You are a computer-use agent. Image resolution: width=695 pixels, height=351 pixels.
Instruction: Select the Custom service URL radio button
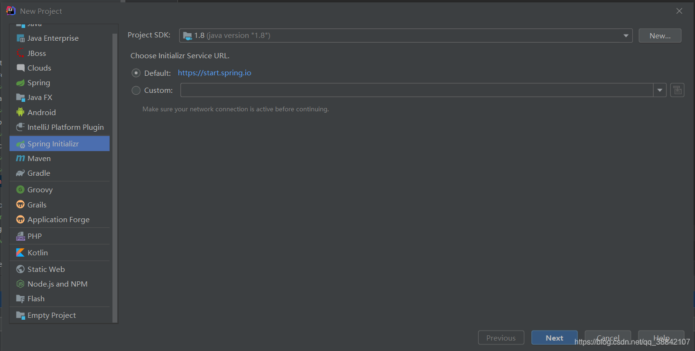click(136, 90)
